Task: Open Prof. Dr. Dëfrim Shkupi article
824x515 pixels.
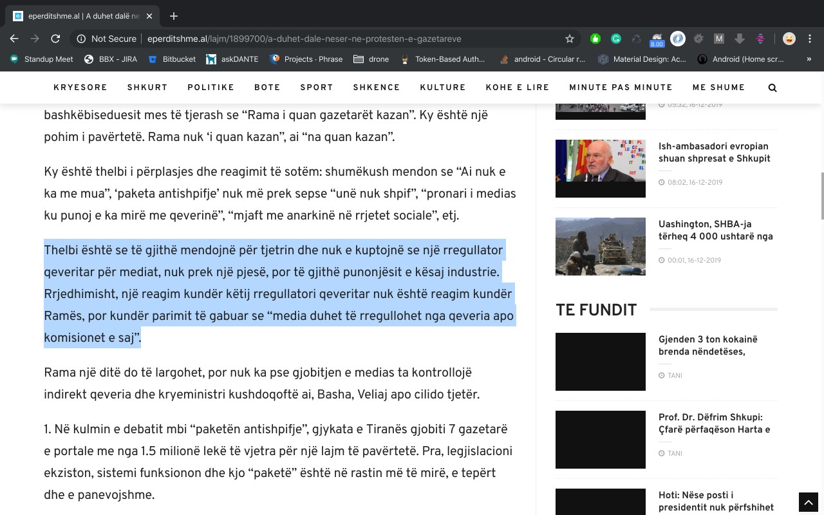Action: 715,423
